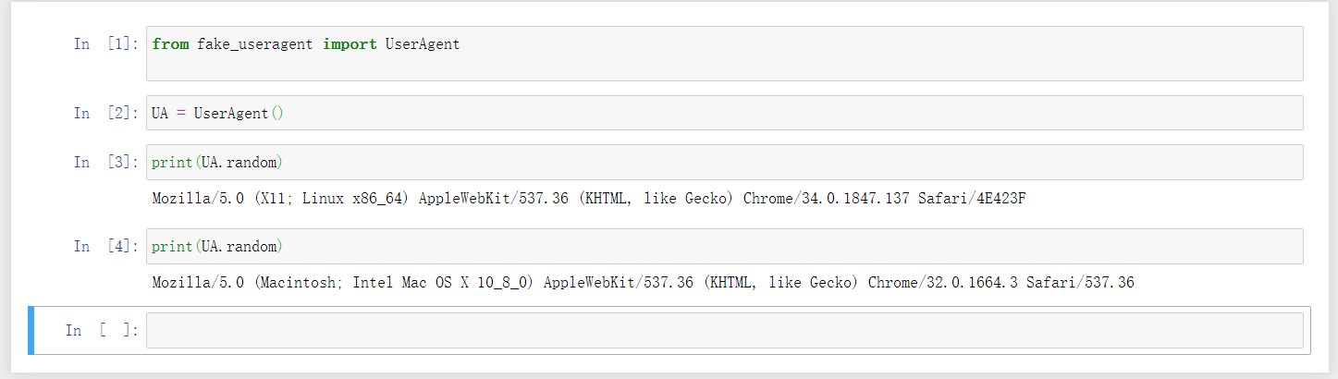Select cell one via its In [1] prompt
The width and height of the screenshot is (1338, 379).
107,44
